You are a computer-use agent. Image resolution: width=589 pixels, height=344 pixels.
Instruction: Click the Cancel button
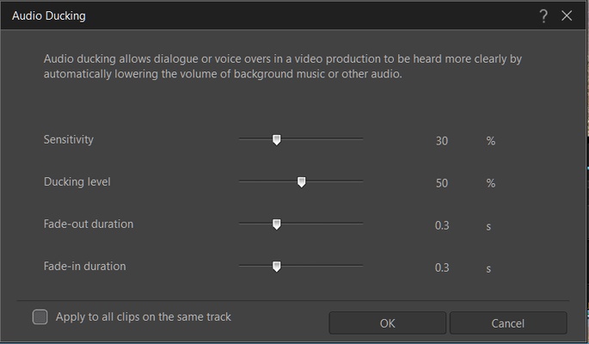[507, 322]
